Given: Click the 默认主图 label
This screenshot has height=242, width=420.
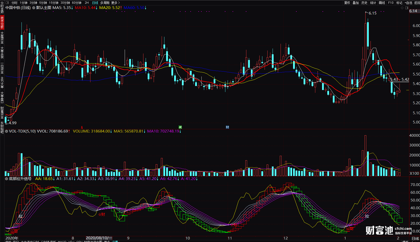Looking at the screenshot, I should (44, 8).
